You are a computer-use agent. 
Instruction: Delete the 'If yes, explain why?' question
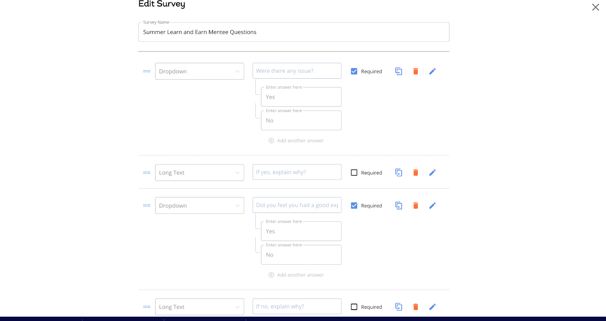pyautogui.click(x=415, y=173)
